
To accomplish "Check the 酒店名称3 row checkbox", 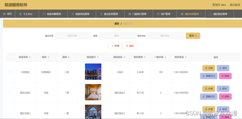I will pyautogui.click(x=10, y=114).
